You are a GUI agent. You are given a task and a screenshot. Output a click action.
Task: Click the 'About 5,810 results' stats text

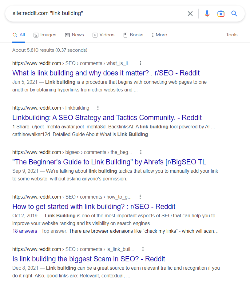[x=50, y=50]
